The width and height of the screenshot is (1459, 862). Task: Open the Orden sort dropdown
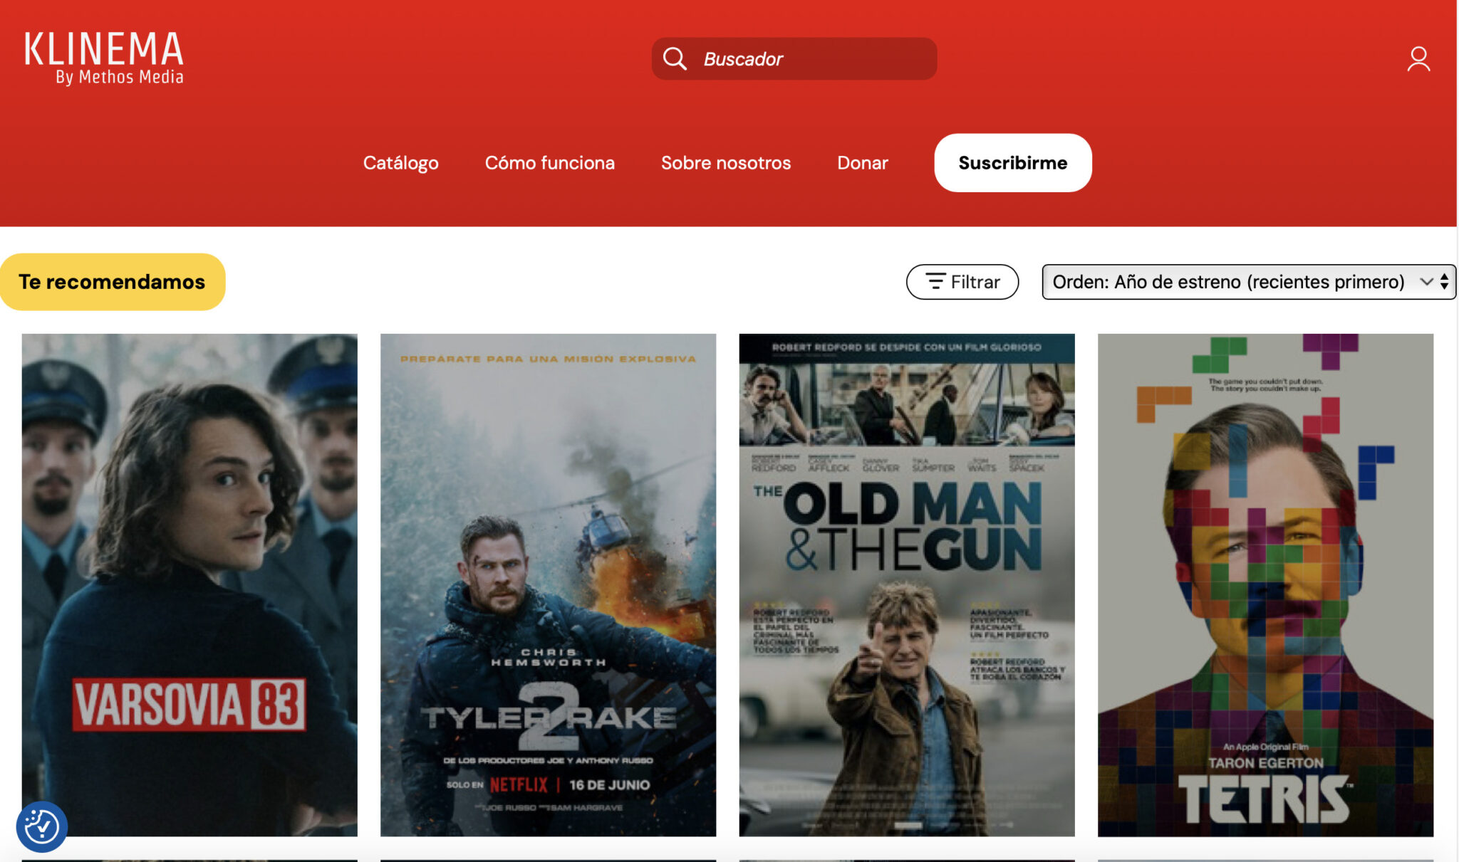[1247, 281]
